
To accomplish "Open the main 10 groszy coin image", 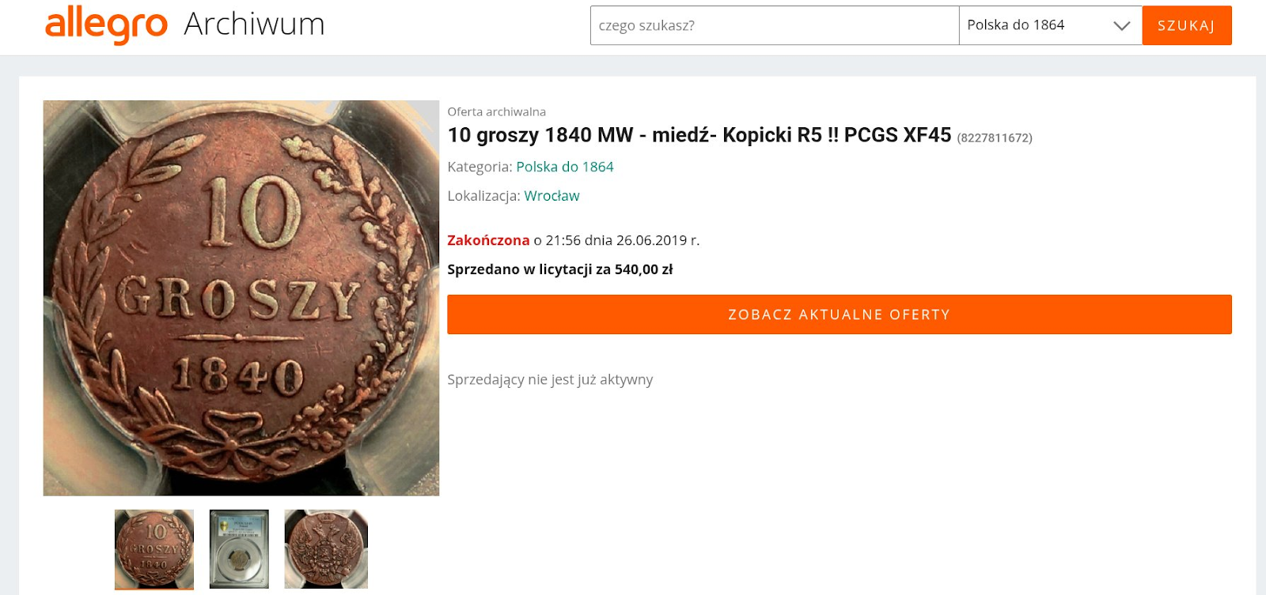I will pos(241,298).
